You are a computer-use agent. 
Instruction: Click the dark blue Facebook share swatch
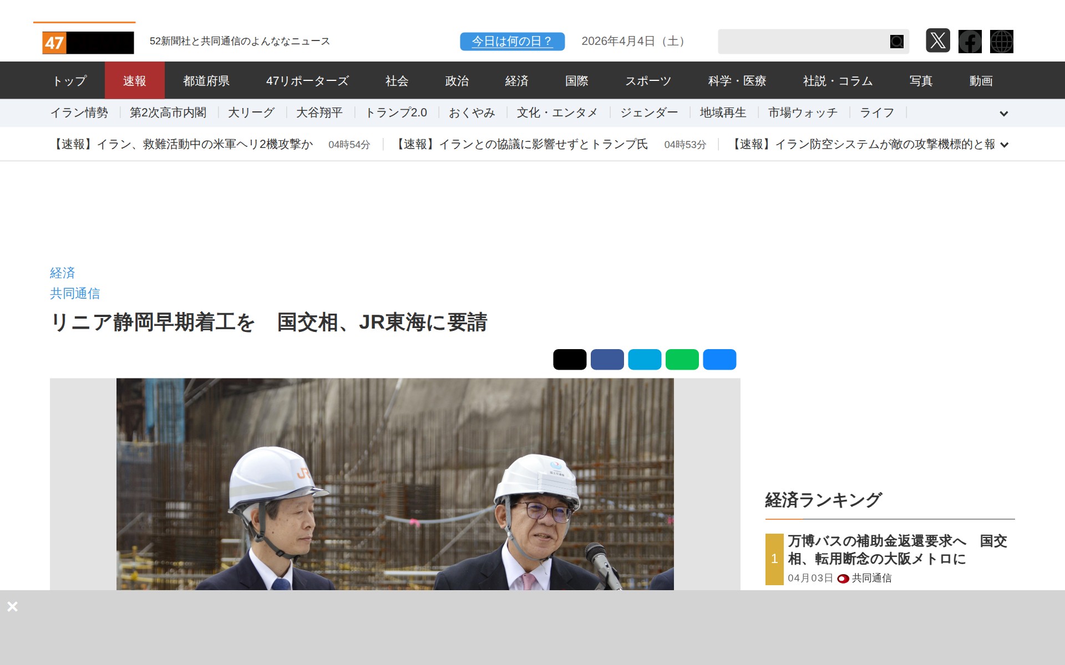pyautogui.click(x=607, y=360)
